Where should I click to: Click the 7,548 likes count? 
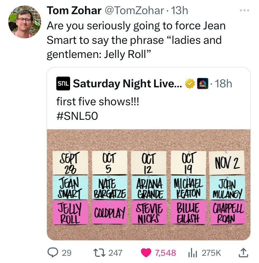pos(166,253)
